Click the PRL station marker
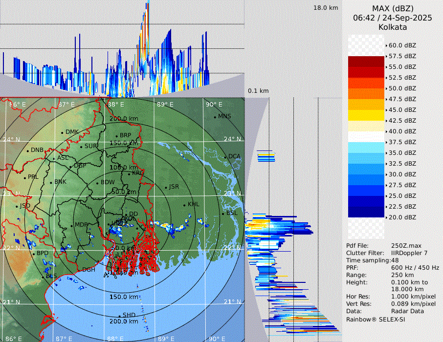443x342 pixels. [x=25, y=177]
